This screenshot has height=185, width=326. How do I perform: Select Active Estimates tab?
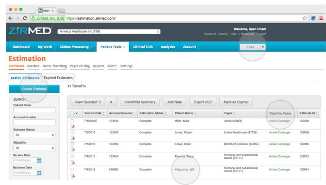[25, 78]
